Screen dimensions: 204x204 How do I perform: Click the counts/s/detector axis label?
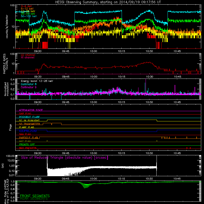[7, 27]
